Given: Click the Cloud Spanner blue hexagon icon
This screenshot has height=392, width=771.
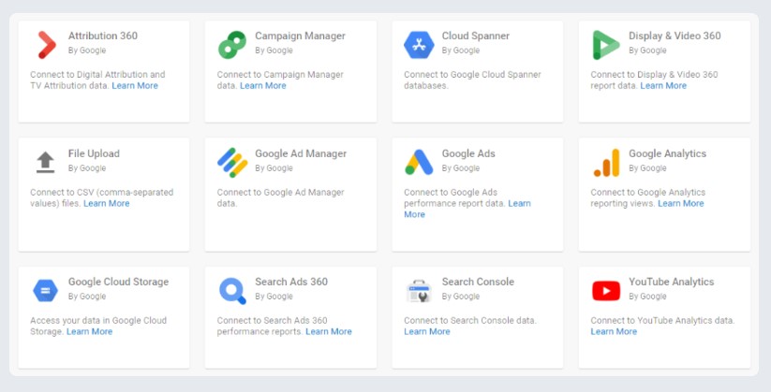Looking at the screenshot, I should pos(419,44).
